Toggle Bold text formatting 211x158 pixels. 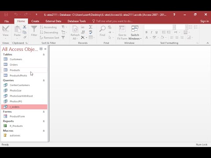pos(146,32)
